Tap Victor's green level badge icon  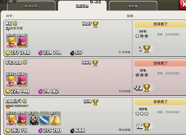pos(25,62)
